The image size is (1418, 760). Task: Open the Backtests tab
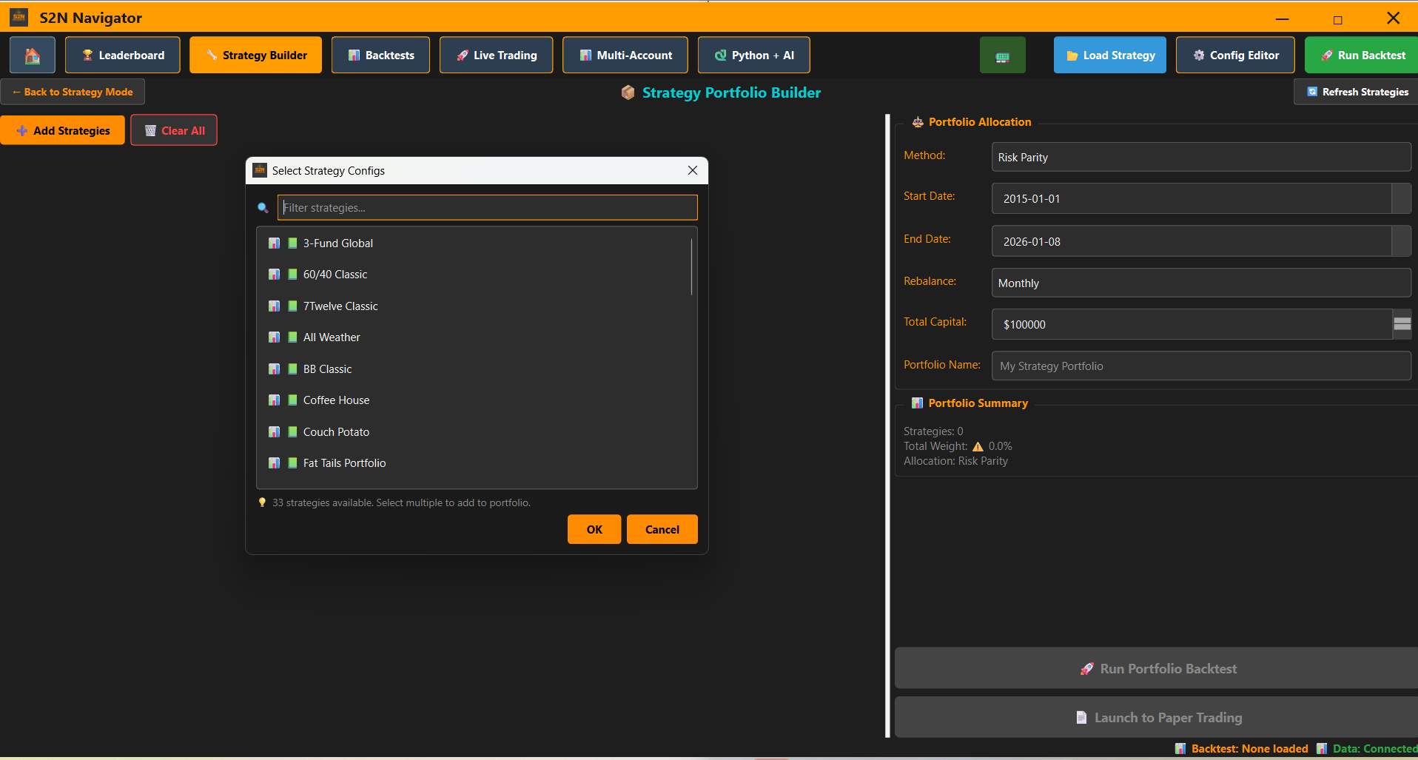click(x=380, y=56)
